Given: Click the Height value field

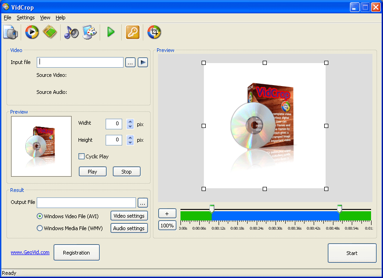Looking at the screenshot, I should 114,140.
